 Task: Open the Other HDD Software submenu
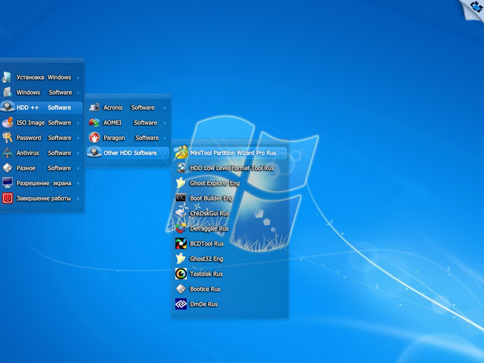(128, 153)
